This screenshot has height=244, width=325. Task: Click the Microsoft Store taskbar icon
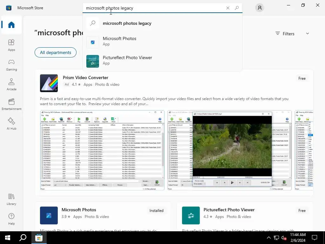pos(39,238)
